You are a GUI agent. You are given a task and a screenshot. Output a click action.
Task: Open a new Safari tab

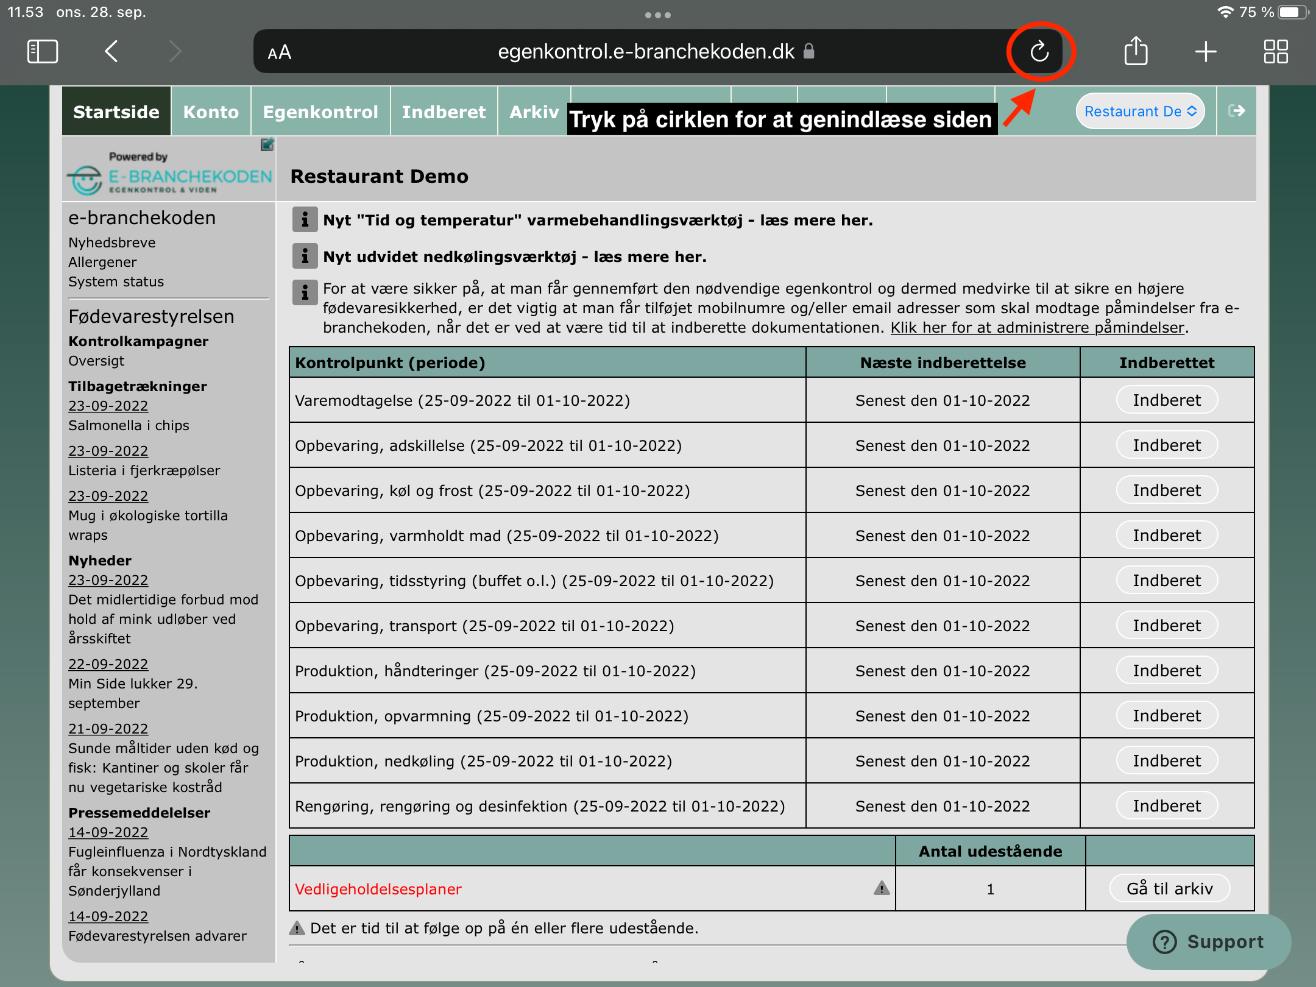[1206, 52]
